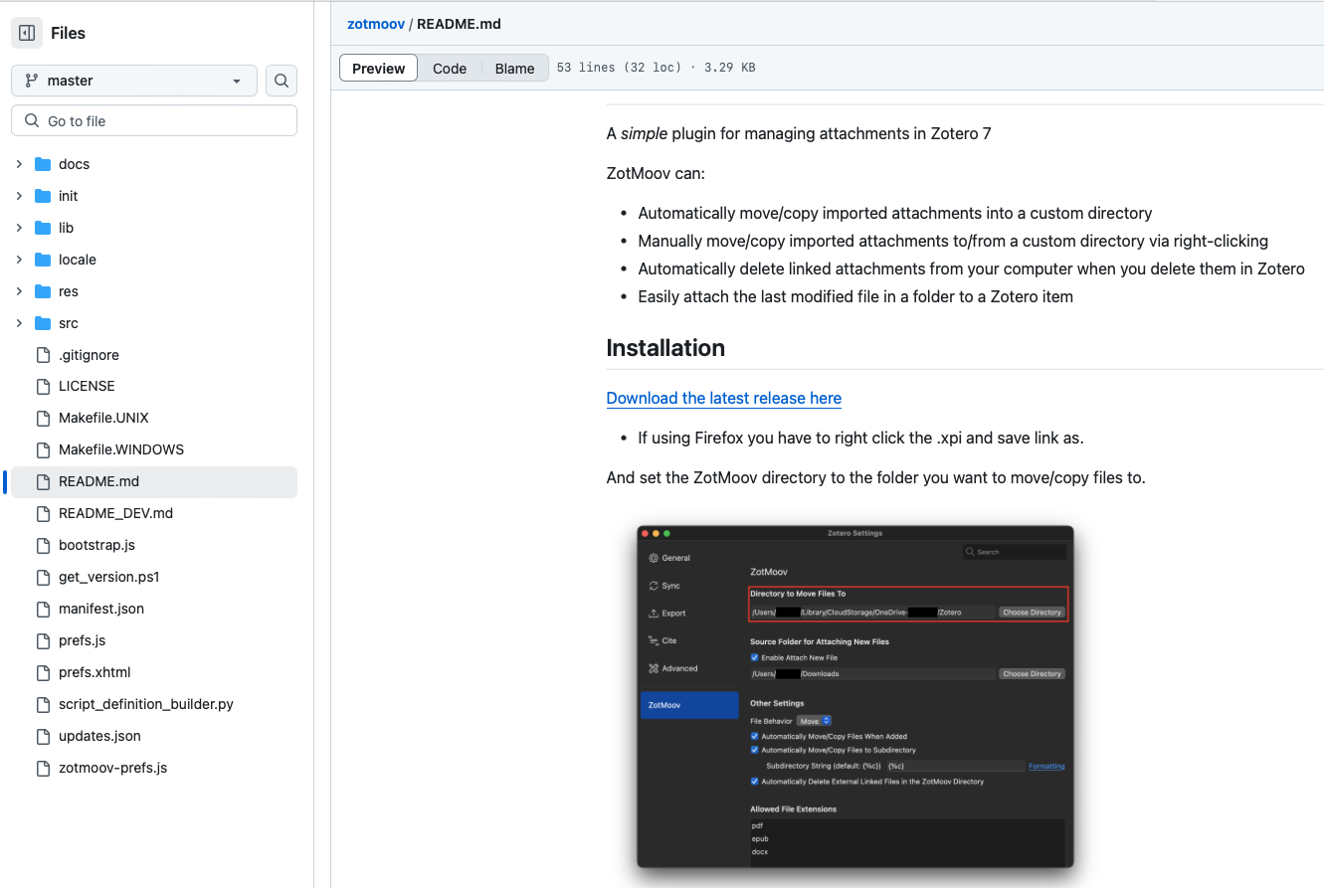Open the Zotero Settings screenshot image
This screenshot has height=888, width=1324.
coord(854,696)
